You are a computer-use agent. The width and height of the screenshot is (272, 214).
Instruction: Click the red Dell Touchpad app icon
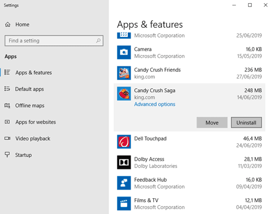124,142
